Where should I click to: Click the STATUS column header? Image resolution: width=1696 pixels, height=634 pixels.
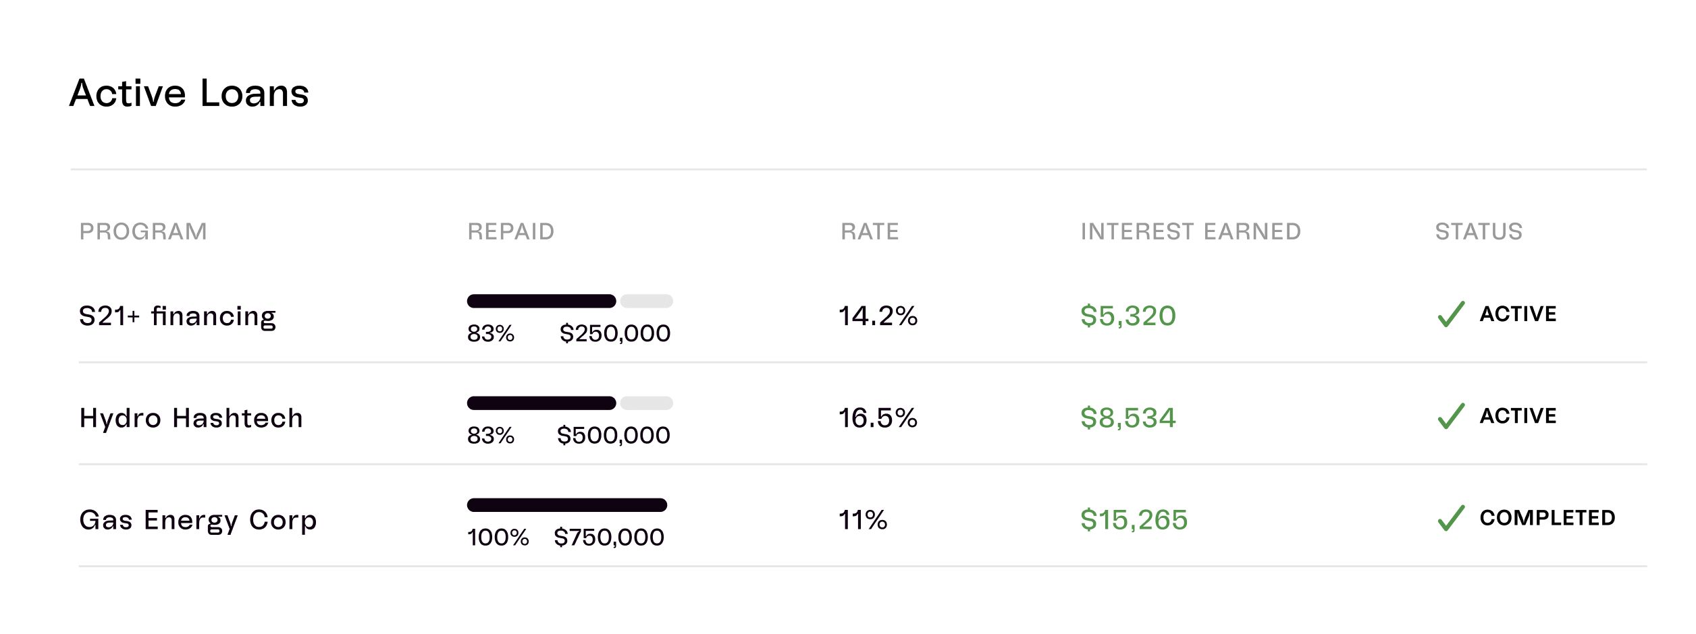tap(1479, 231)
